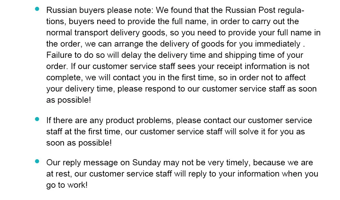Screen dimensions: 340x200
Task: Click the text 'receipt information is not'
Action: click(263, 66)
